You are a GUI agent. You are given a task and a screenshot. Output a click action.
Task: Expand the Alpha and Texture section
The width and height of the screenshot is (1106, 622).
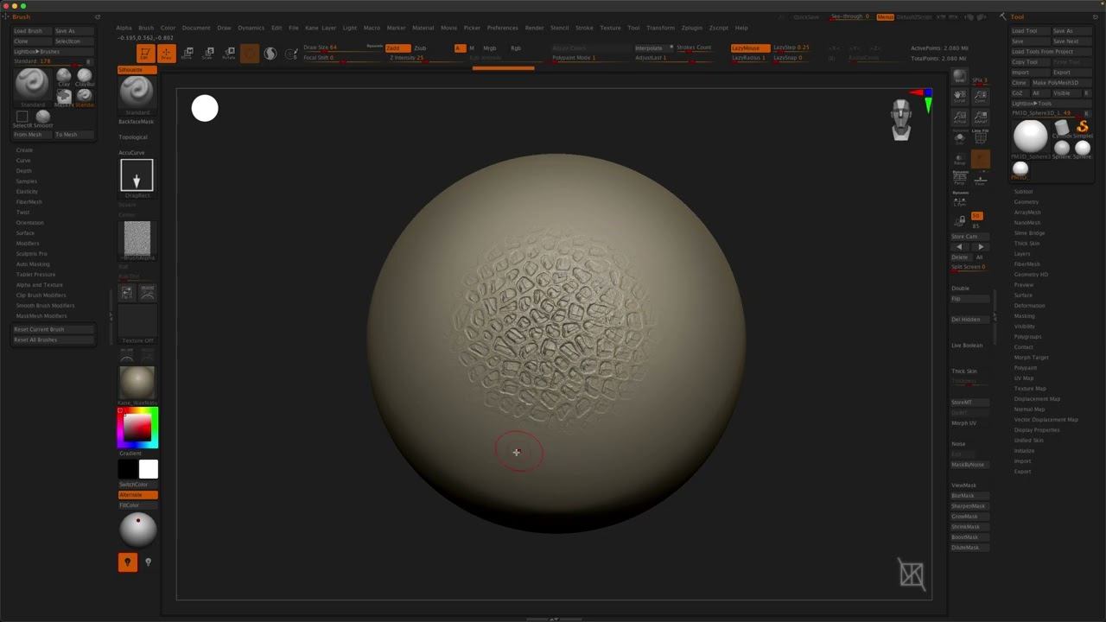pyautogui.click(x=39, y=285)
